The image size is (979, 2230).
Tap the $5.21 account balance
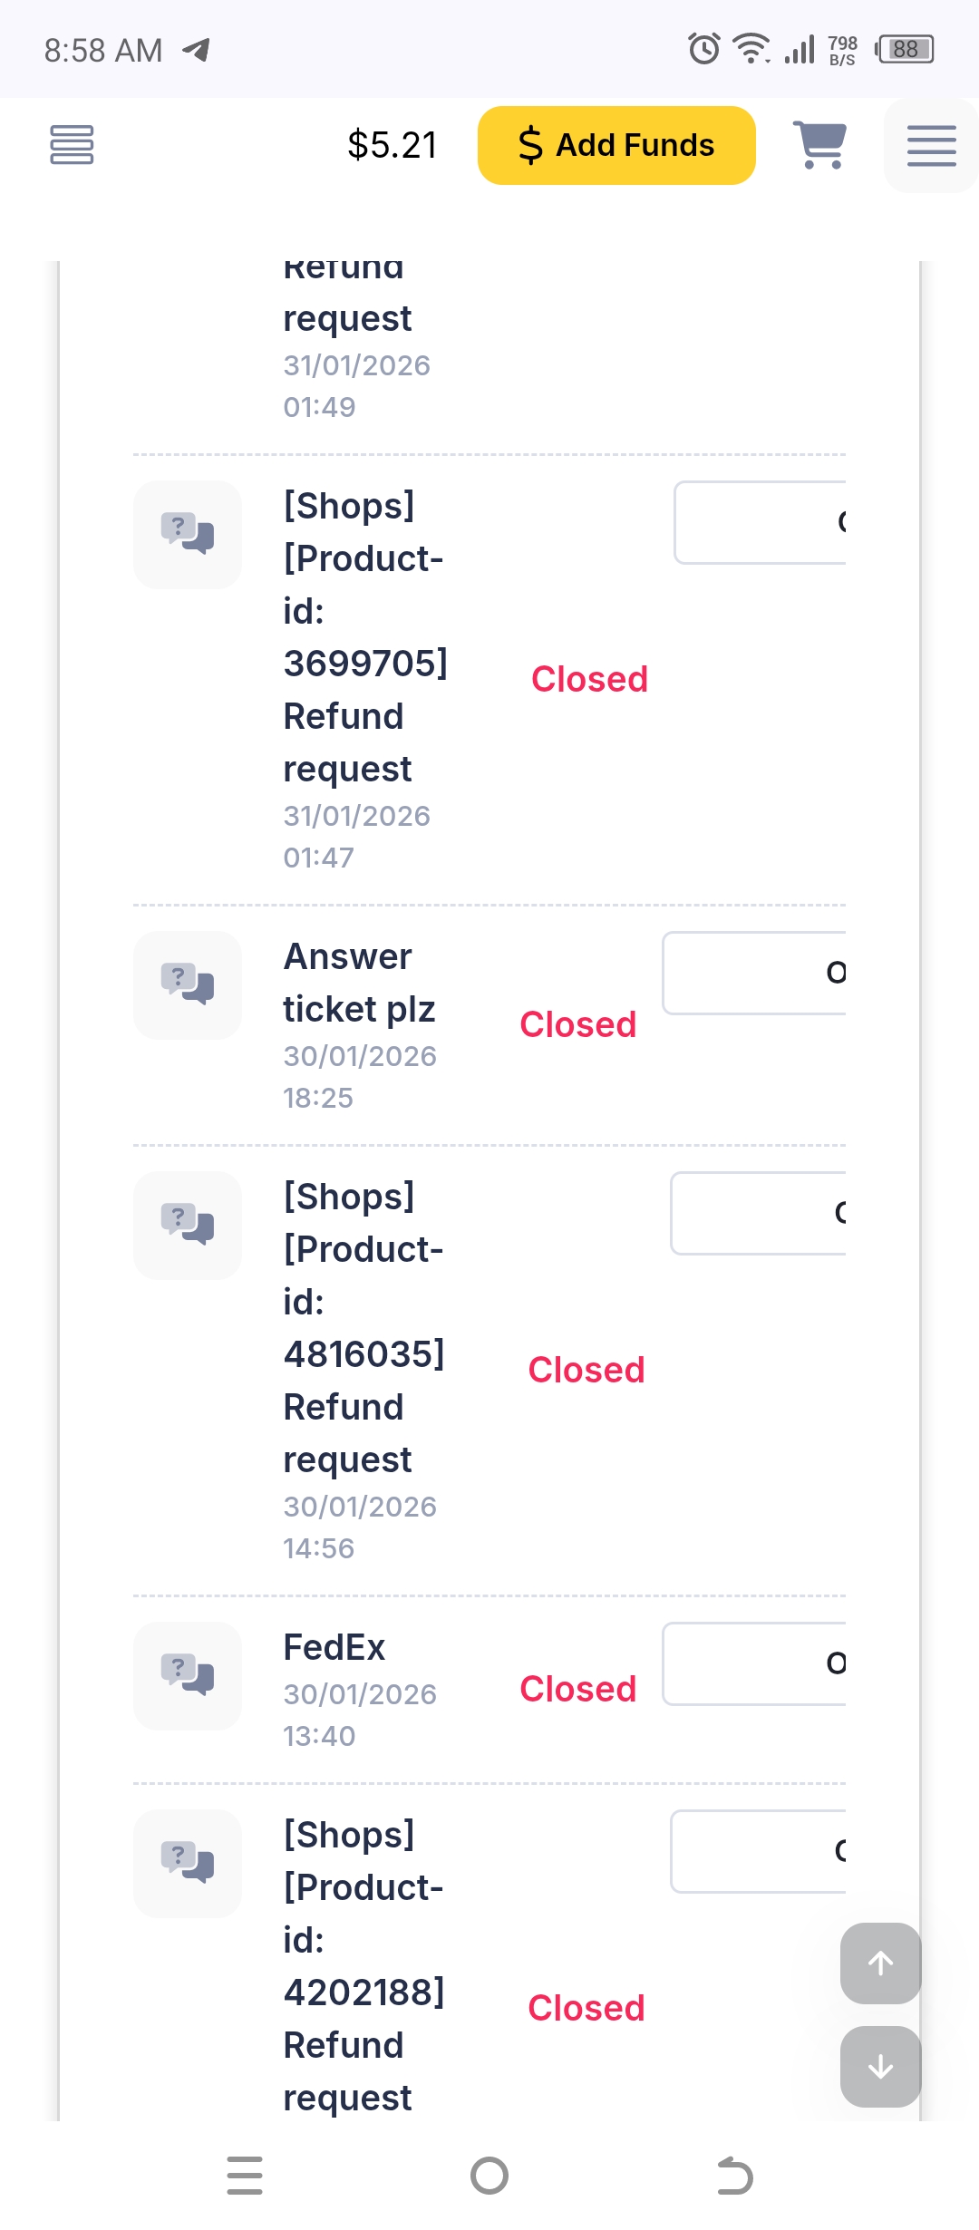click(393, 145)
